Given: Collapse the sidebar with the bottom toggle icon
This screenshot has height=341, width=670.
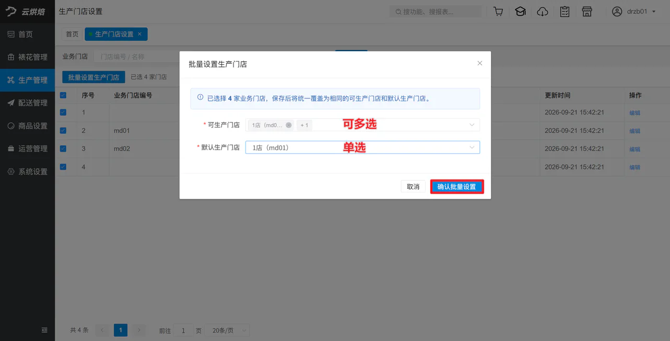Looking at the screenshot, I should (44, 330).
